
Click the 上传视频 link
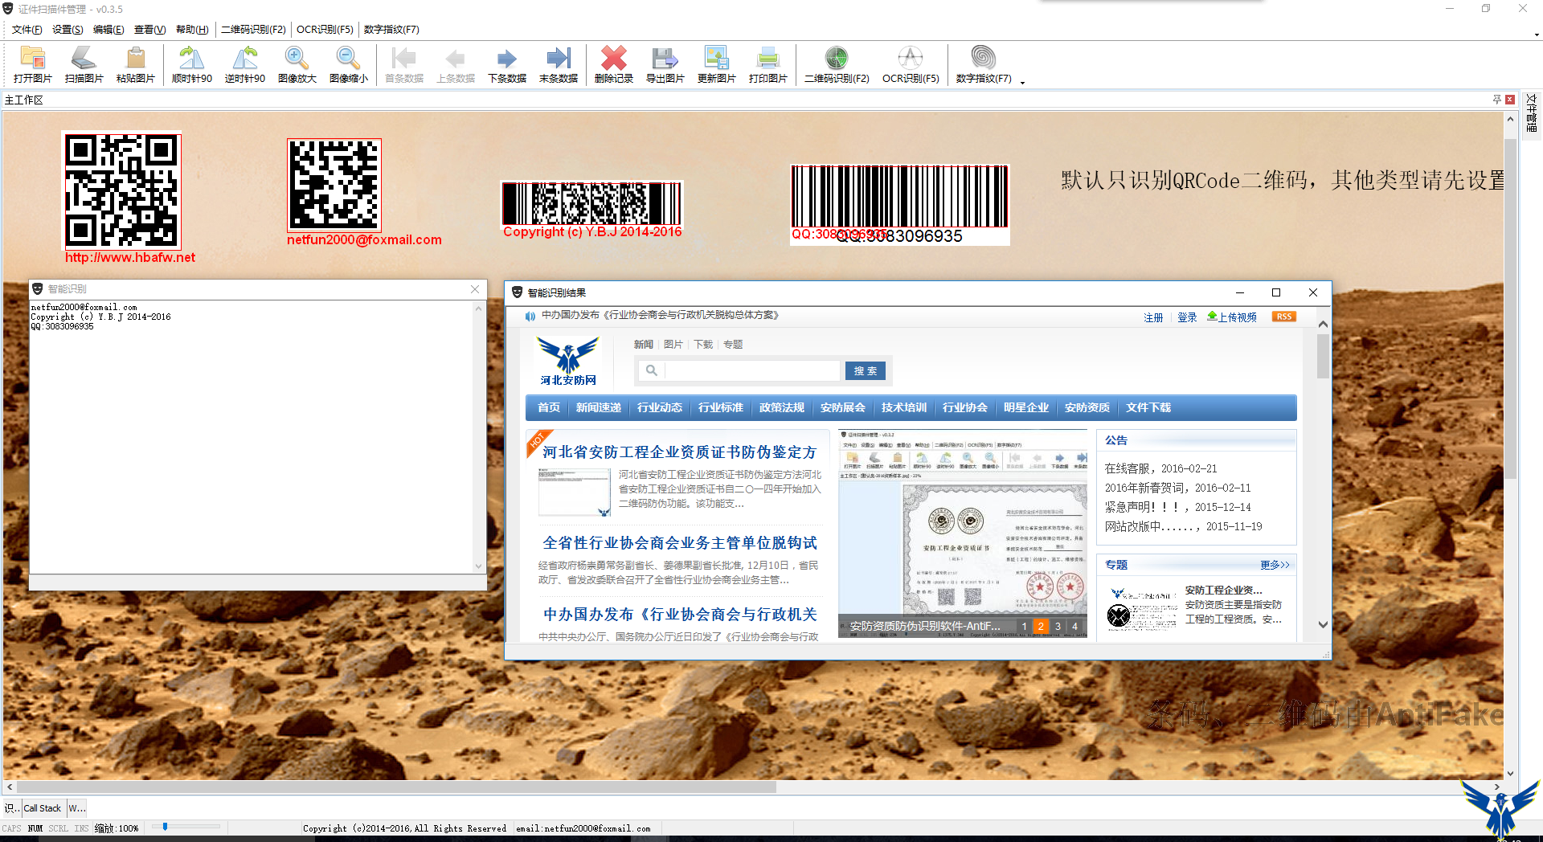[1232, 317]
